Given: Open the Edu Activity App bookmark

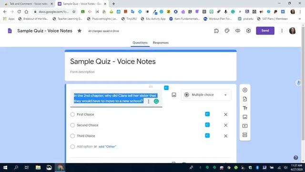Looking at the screenshot, I should (x=153, y=19).
